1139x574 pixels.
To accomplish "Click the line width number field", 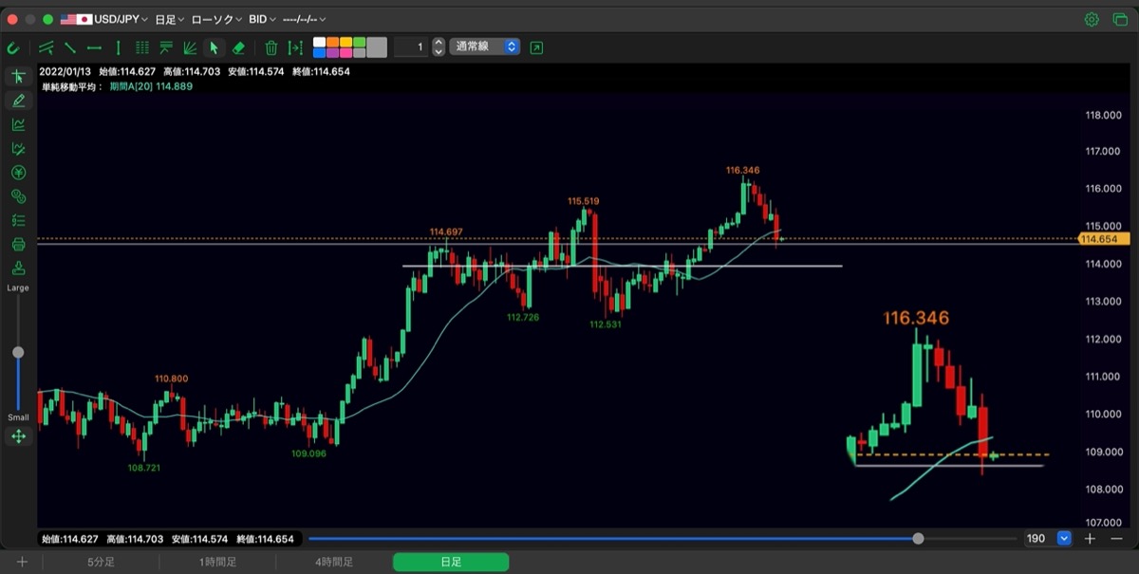I will [411, 46].
